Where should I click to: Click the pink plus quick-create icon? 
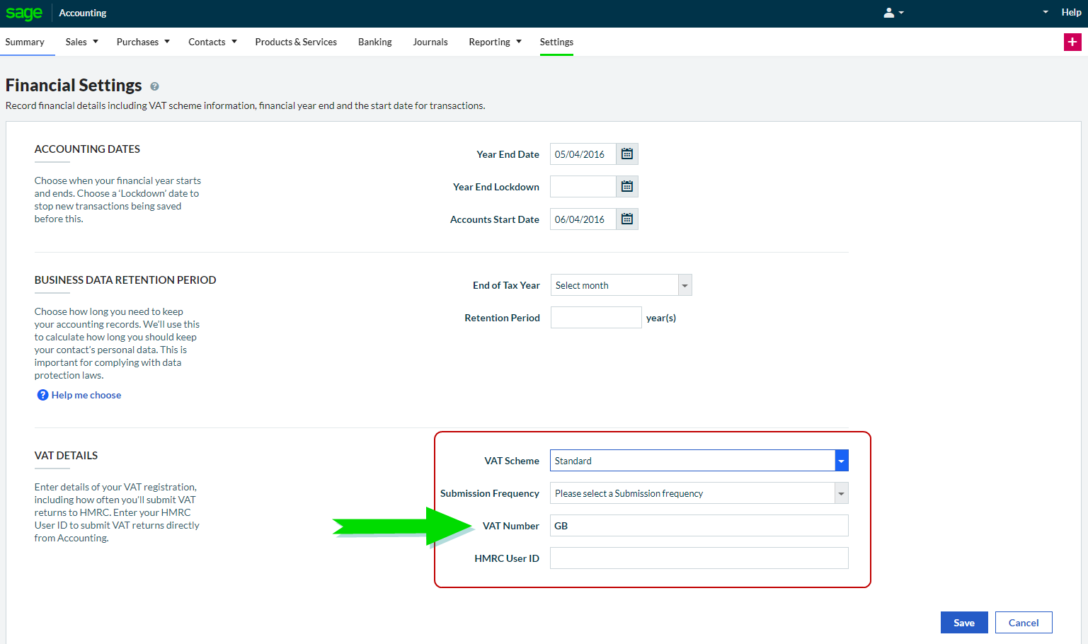coord(1072,42)
